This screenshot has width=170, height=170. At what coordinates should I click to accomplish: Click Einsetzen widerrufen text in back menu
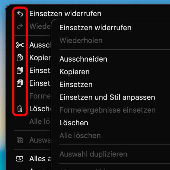[65, 14]
